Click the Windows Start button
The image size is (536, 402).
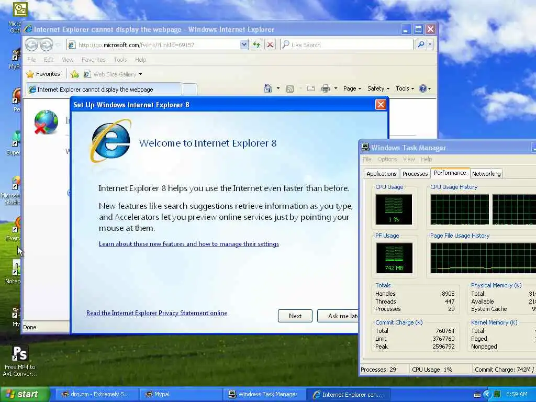click(25, 394)
